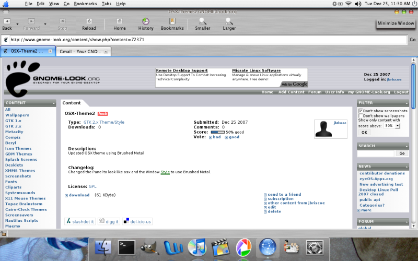Viewport: 418px width, 261px height.
Task: Open the Terminal dock icon
Action: point(126,247)
